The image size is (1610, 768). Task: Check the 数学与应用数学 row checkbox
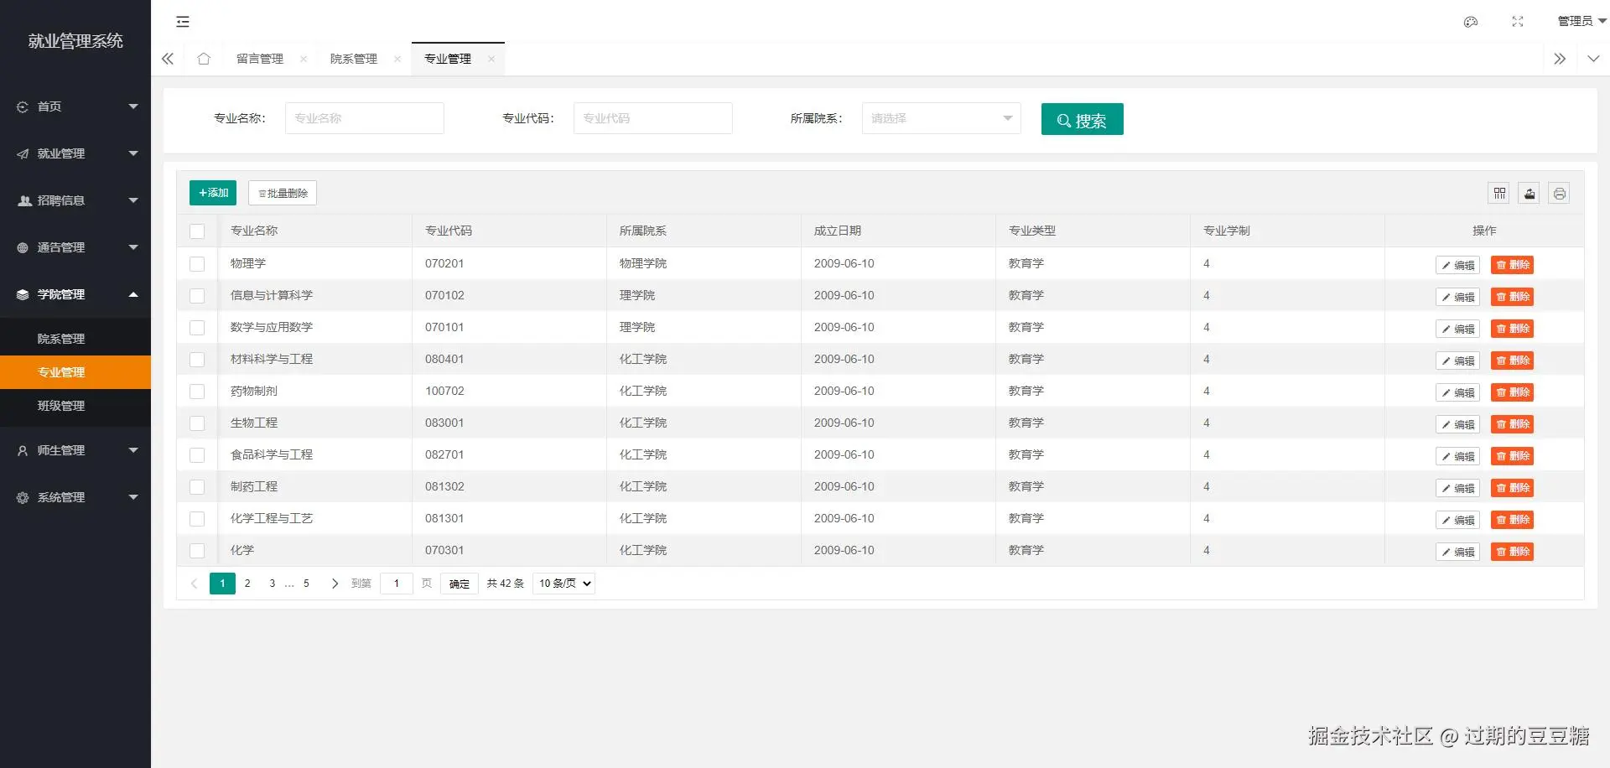[x=197, y=328]
